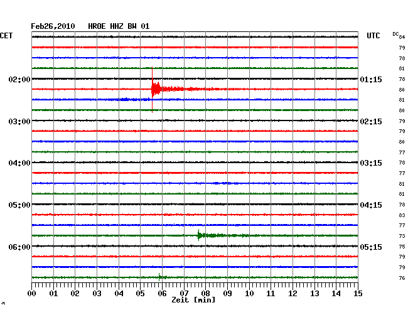Viewport: 408px width, 310px height.
Task: Click the 04:00 CET time label
Action: pos(19,163)
